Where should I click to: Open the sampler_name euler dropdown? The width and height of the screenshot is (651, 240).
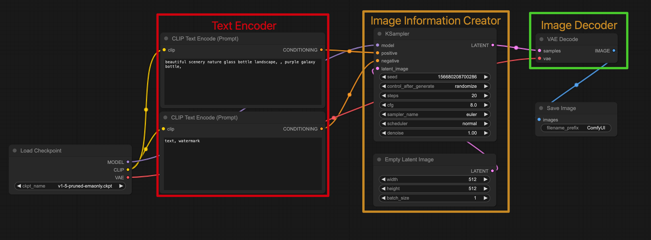(435, 114)
